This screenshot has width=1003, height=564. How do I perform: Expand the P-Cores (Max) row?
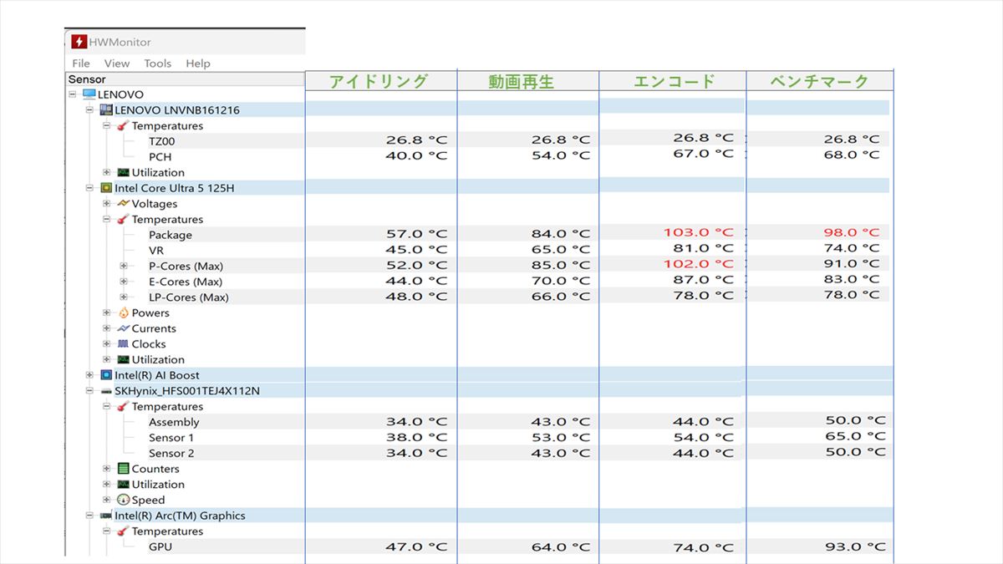coord(123,267)
